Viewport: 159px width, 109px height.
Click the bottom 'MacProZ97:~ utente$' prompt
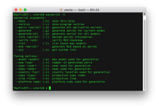tap(29, 88)
